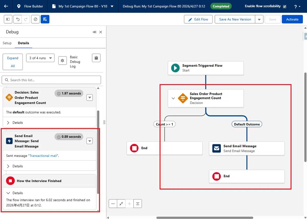Toggle the left panel icon
The image size is (307, 219).
(x=8, y=19)
